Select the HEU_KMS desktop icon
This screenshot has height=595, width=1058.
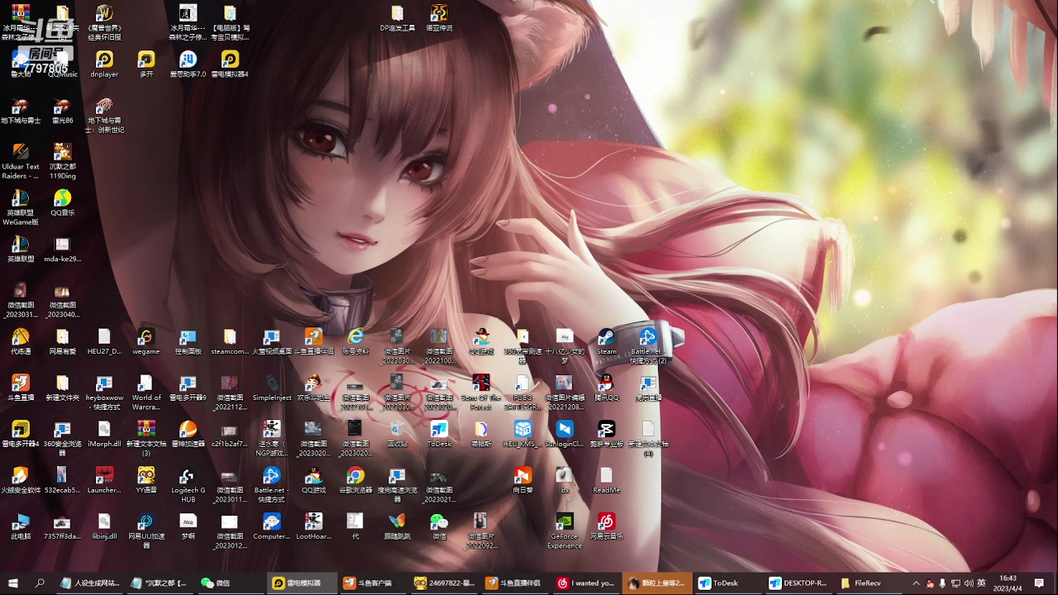point(522,434)
